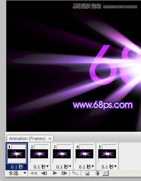Open frame 1 delay time dropdown
The height and width of the screenshot is (181, 141).
pyautogui.click(x=18, y=167)
